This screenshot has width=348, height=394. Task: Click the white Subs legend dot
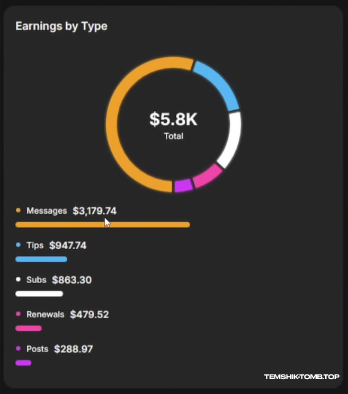[x=19, y=279]
